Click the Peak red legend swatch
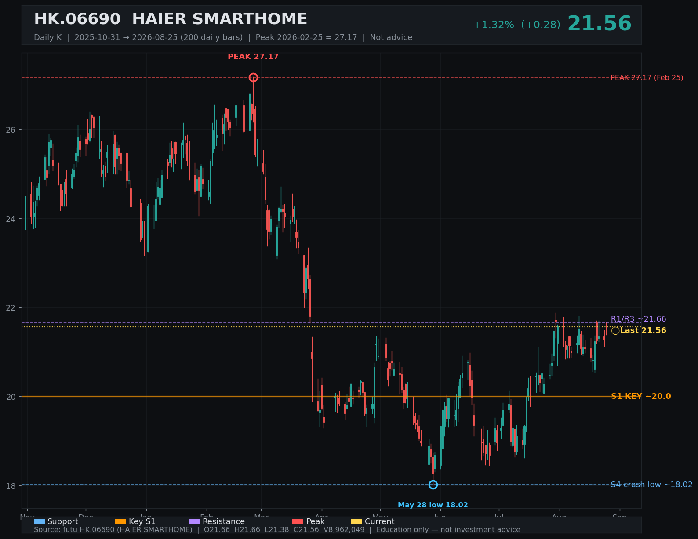This screenshot has height=539, width=698. click(x=298, y=521)
